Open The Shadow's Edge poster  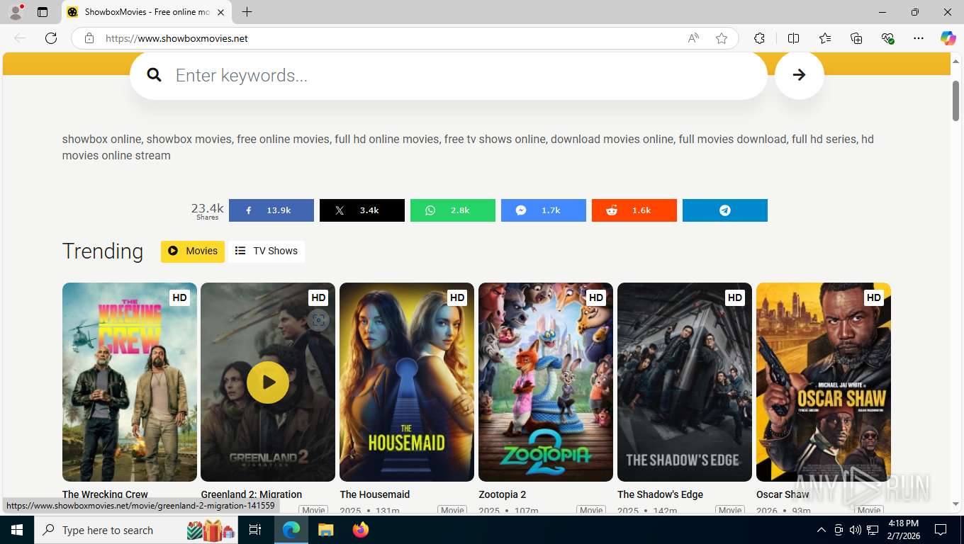685,382
